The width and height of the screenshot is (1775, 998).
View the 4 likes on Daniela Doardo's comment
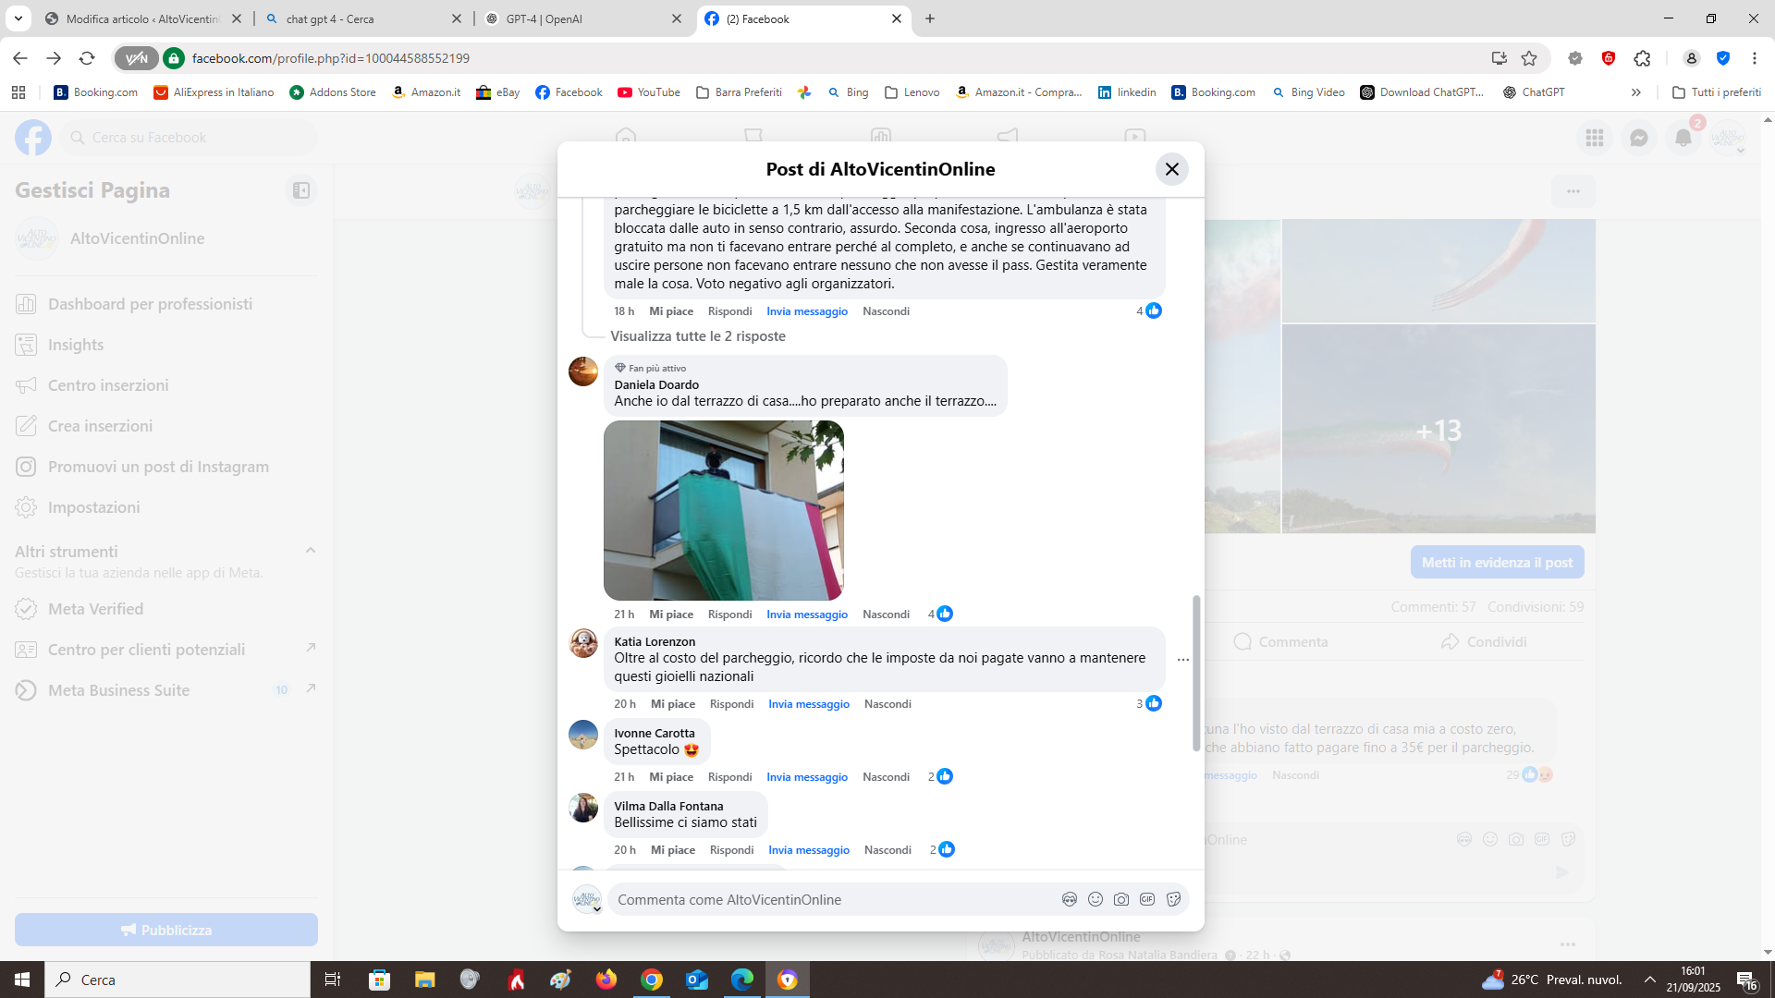940,614
